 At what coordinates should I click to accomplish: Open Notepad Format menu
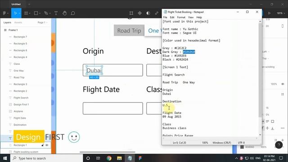[181, 17]
